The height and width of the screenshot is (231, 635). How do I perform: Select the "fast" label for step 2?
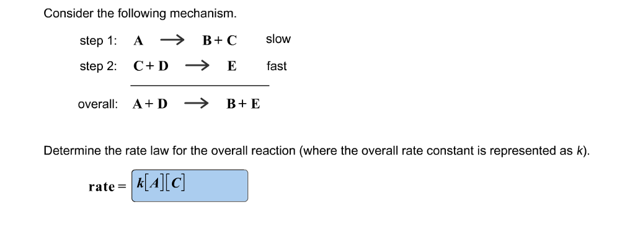coord(277,66)
